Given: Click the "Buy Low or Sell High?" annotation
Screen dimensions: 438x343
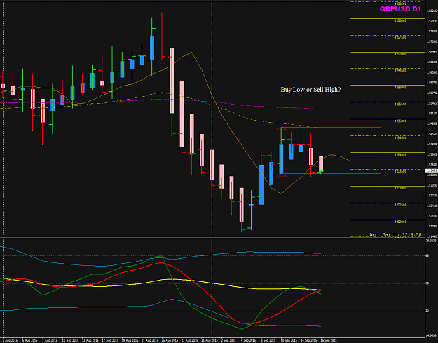Looking at the screenshot, I should (x=310, y=90).
